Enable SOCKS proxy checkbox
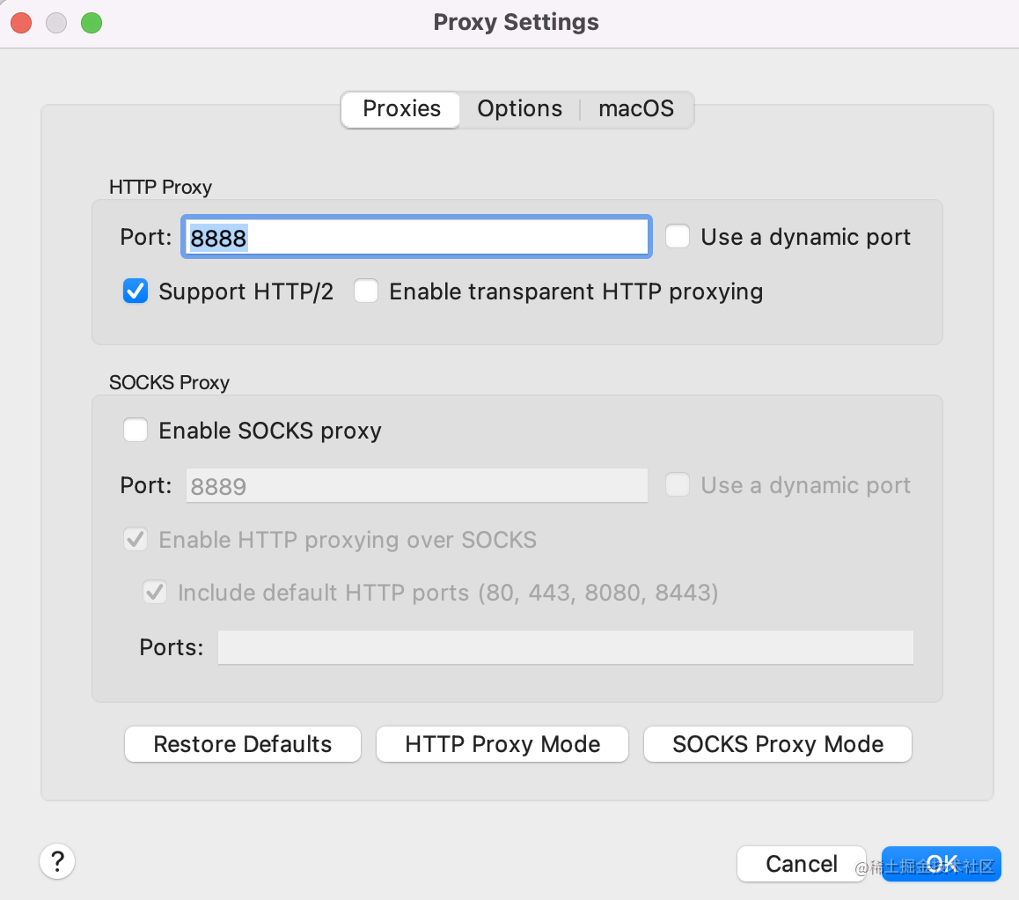 [136, 431]
